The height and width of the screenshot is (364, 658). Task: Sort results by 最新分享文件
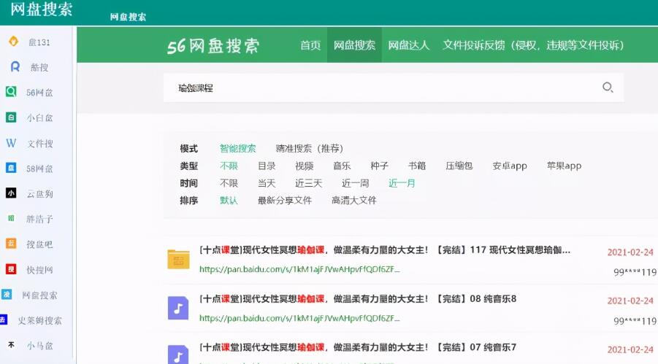tap(285, 201)
